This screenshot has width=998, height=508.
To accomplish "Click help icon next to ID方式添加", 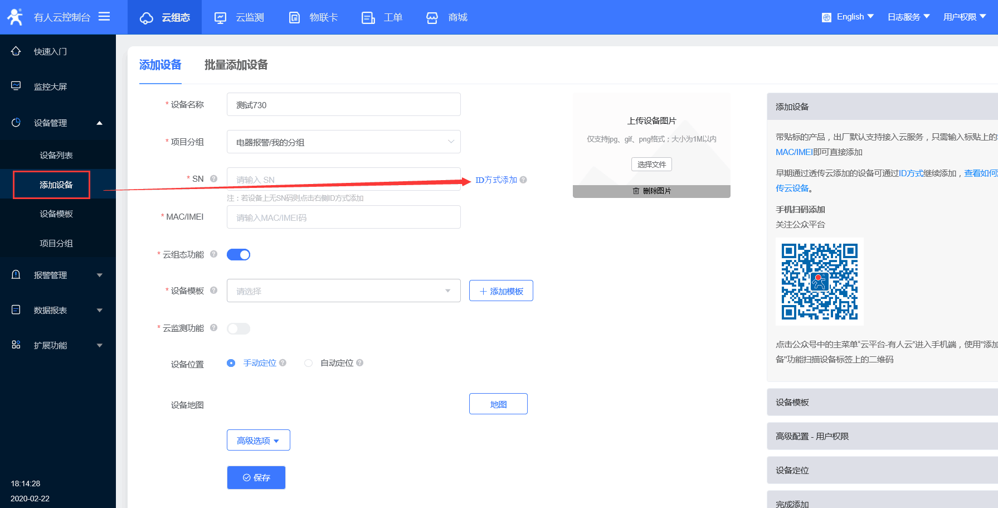I will click(523, 180).
